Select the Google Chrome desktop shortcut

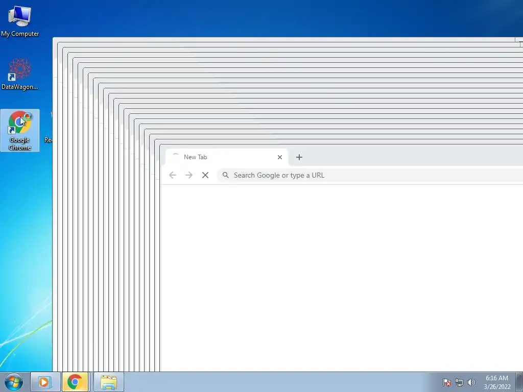pyautogui.click(x=20, y=130)
